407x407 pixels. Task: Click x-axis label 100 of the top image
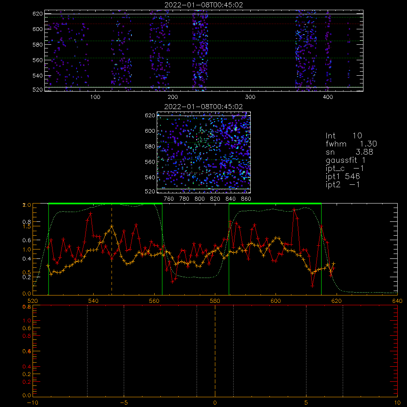[95, 97]
